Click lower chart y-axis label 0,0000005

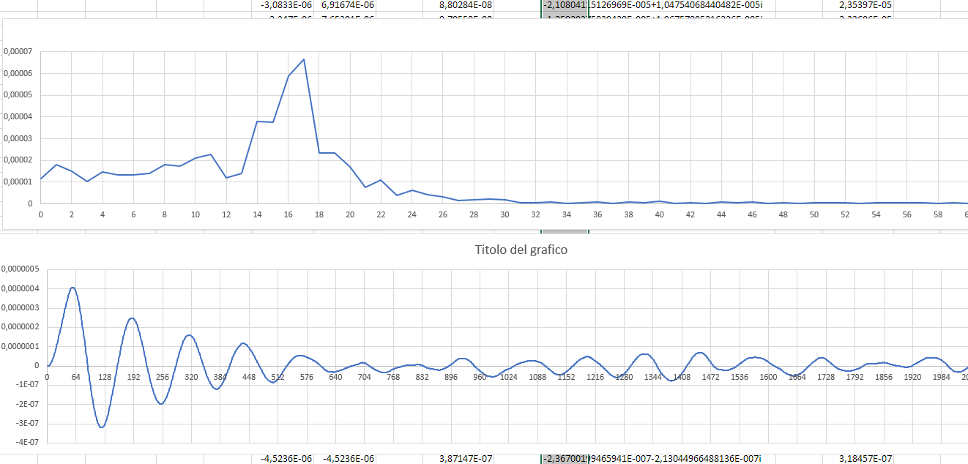click(20, 269)
